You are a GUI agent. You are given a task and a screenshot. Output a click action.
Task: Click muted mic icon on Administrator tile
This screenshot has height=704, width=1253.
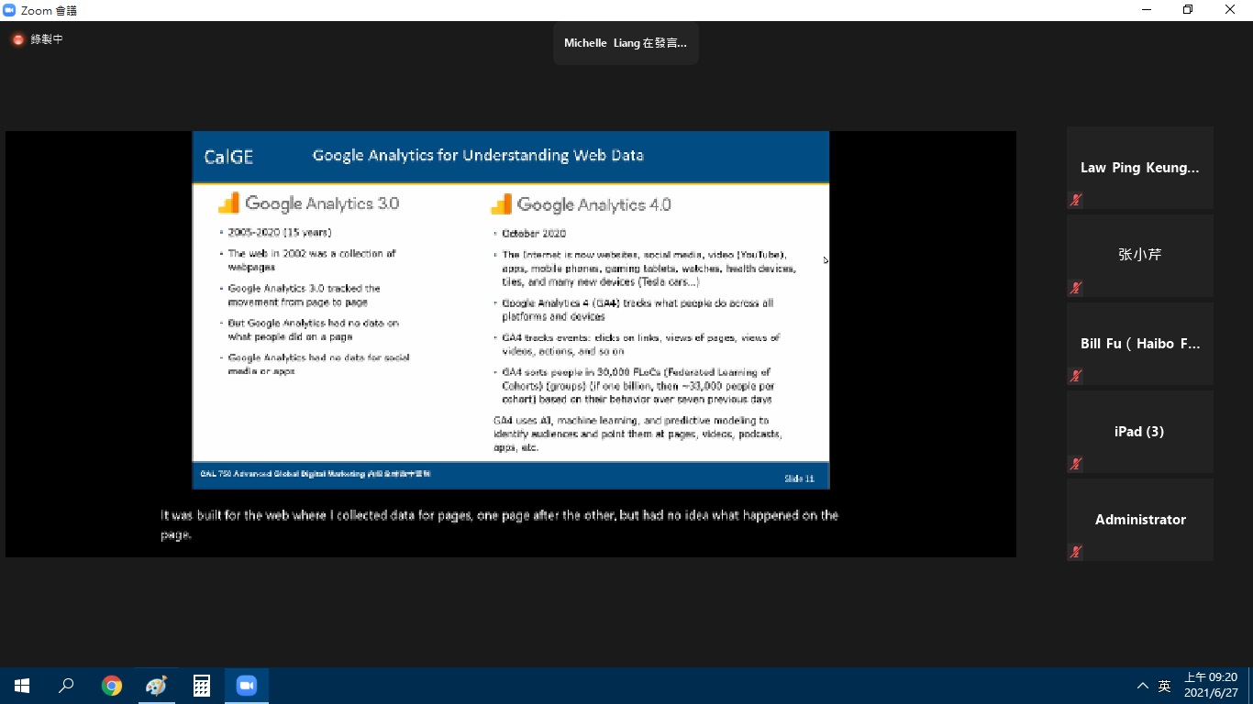point(1076,552)
